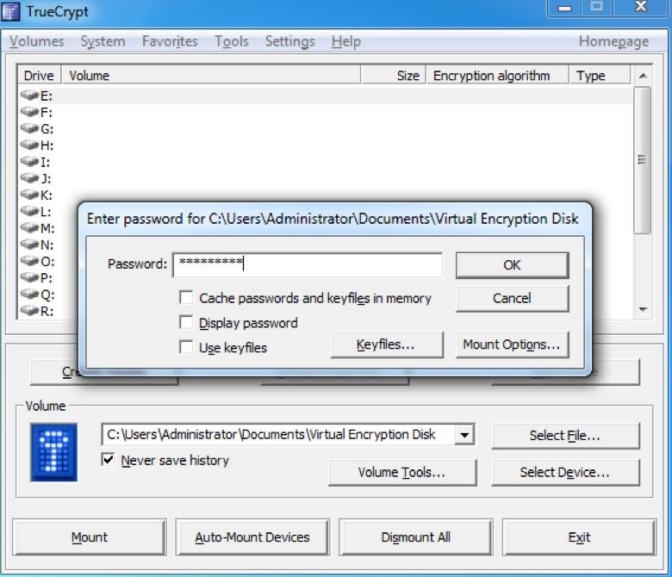The image size is (672, 577).
Task: Open the Volumes menu
Action: tap(37, 41)
